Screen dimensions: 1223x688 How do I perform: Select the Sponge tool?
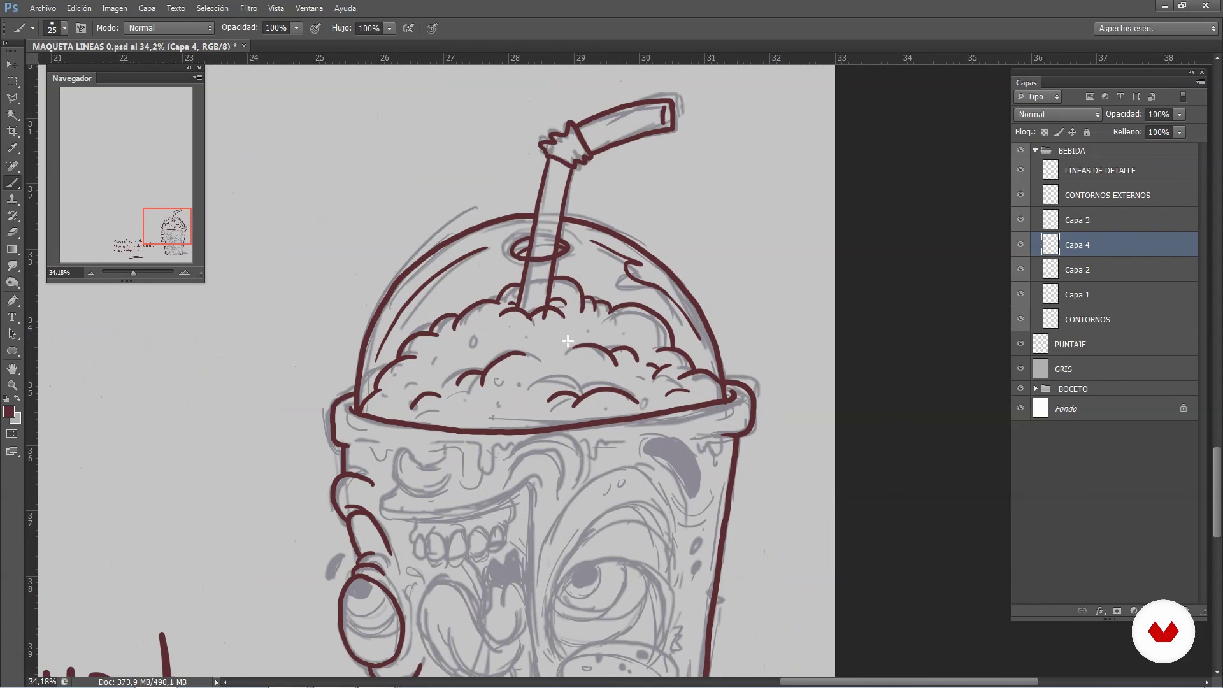12,282
